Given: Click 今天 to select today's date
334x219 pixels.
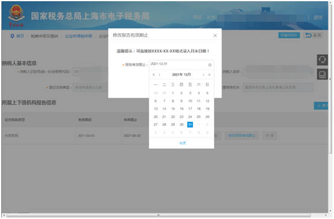Looking at the screenshot, I should [x=182, y=143].
